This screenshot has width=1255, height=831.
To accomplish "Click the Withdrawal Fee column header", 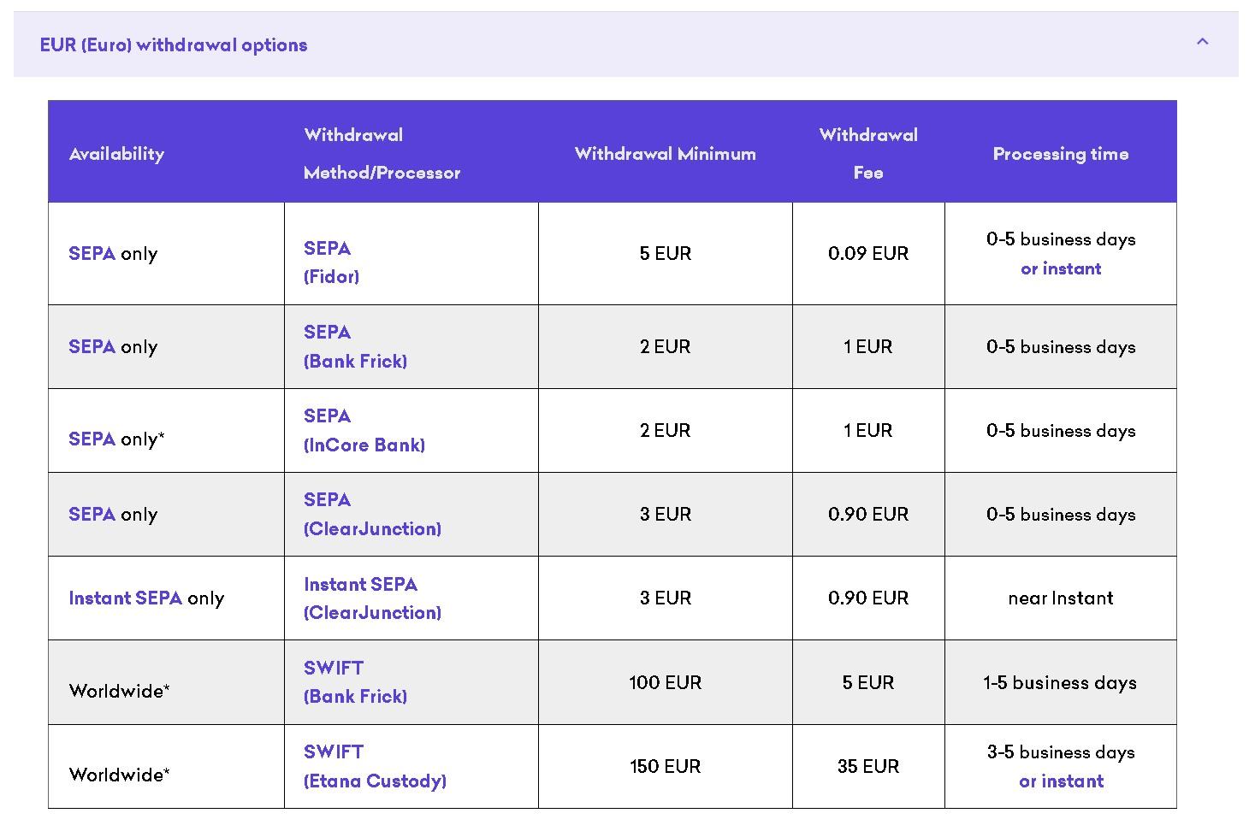I will coord(867,154).
